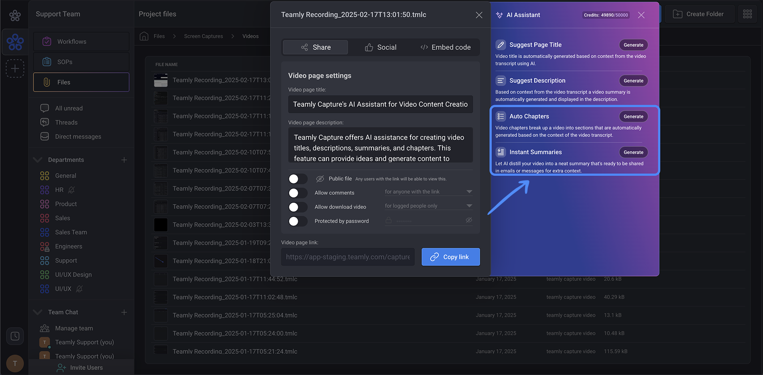Click the add workspace plus icon

(x=15, y=68)
